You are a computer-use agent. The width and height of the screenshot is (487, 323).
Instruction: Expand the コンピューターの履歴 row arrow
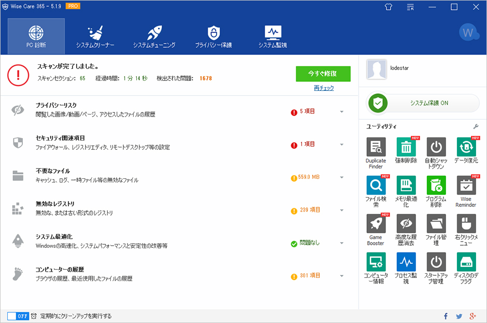341,276
